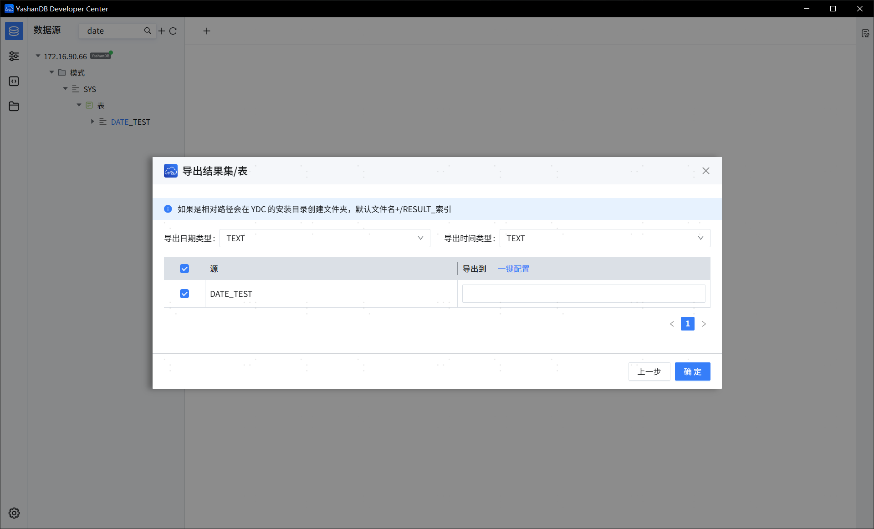Open the settings gear at bottom left

point(14,513)
